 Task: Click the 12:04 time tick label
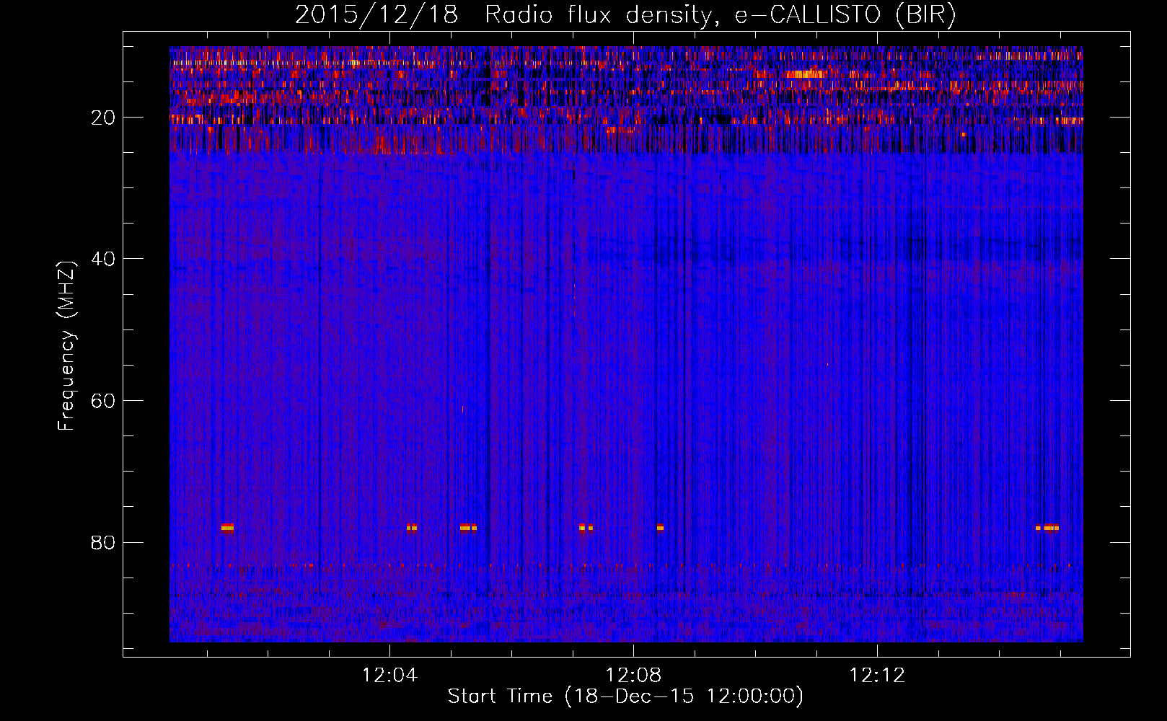pyautogui.click(x=389, y=676)
